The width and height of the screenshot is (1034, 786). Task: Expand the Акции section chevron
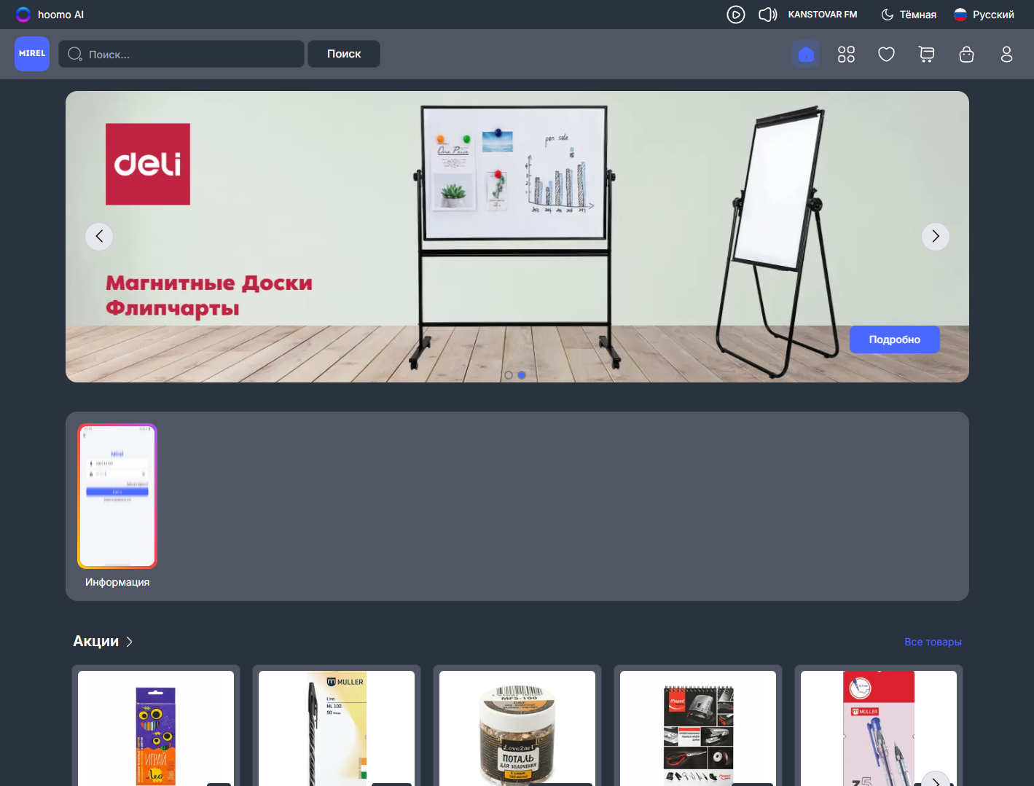[x=129, y=642]
